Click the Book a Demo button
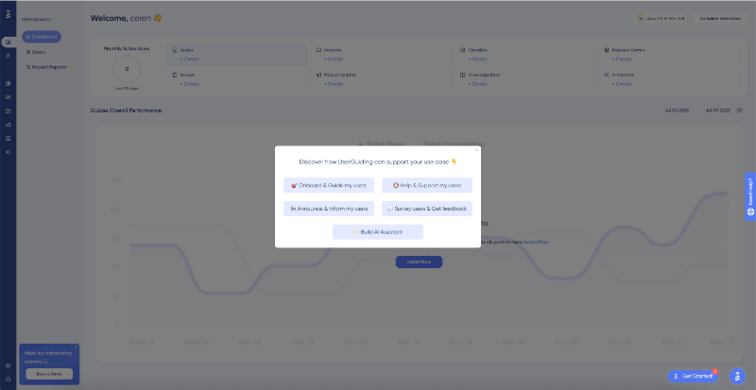Image resolution: width=756 pixels, height=390 pixels. (x=49, y=374)
